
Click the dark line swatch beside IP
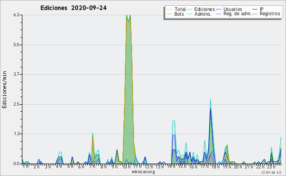(255, 10)
